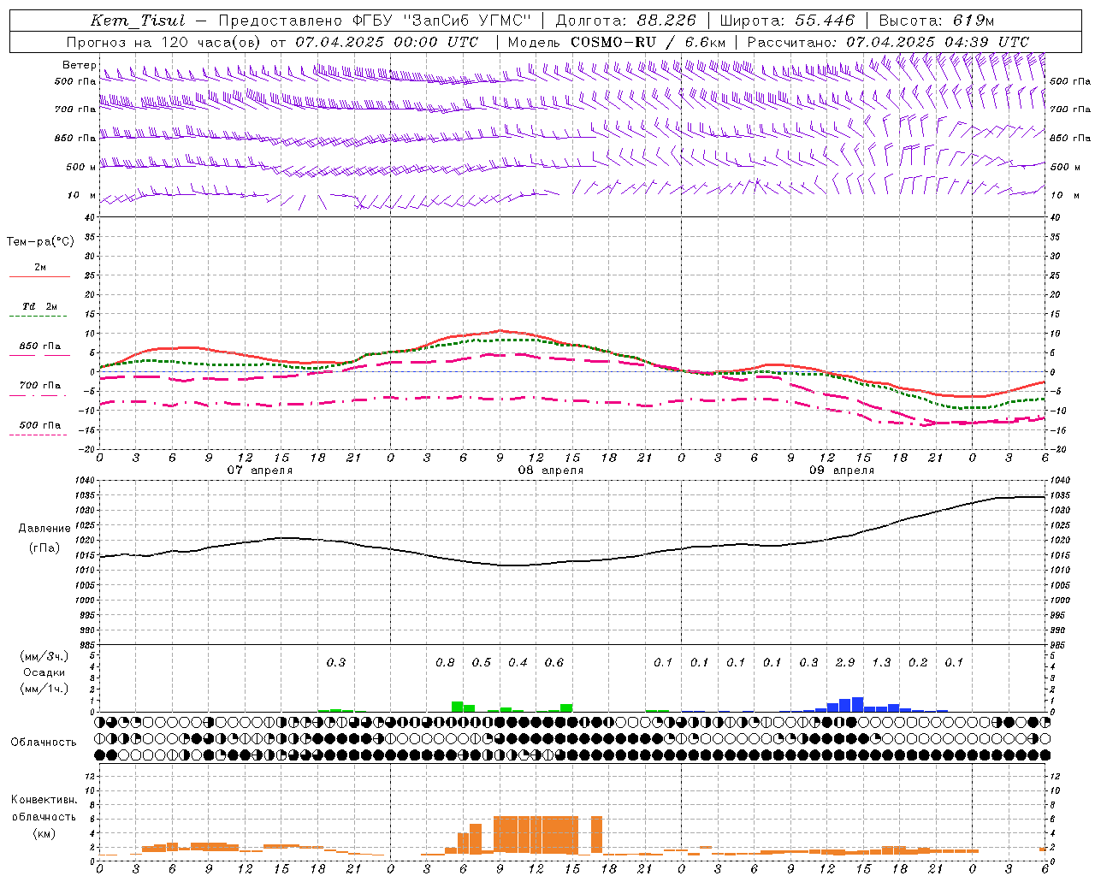Viewport: 1095px width, 876px height.
Task: Select the model name COSMO-RU / 6.6км
Action: [648, 42]
